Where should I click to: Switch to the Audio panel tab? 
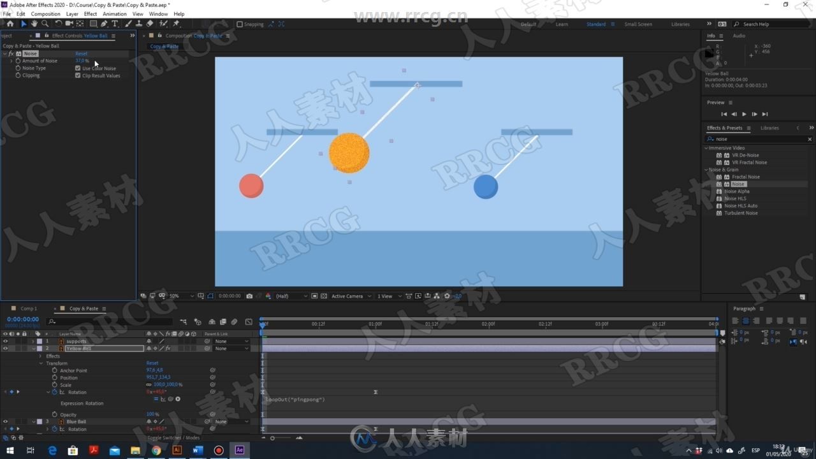pos(739,36)
